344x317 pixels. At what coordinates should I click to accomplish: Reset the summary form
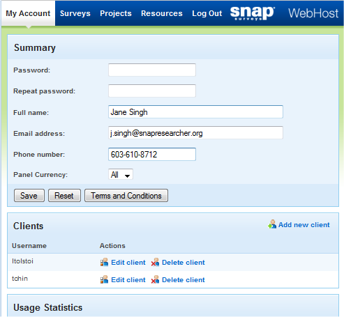click(x=64, y=196)
